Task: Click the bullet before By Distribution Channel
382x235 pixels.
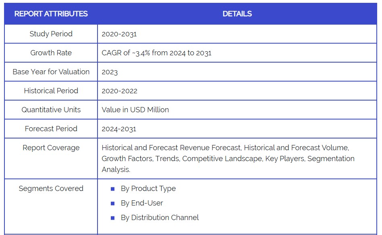Action: click(113, 218)
